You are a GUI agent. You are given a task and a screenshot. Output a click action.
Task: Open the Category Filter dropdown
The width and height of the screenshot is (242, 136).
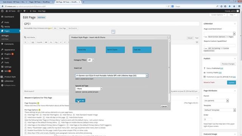[x=91, y=60]
